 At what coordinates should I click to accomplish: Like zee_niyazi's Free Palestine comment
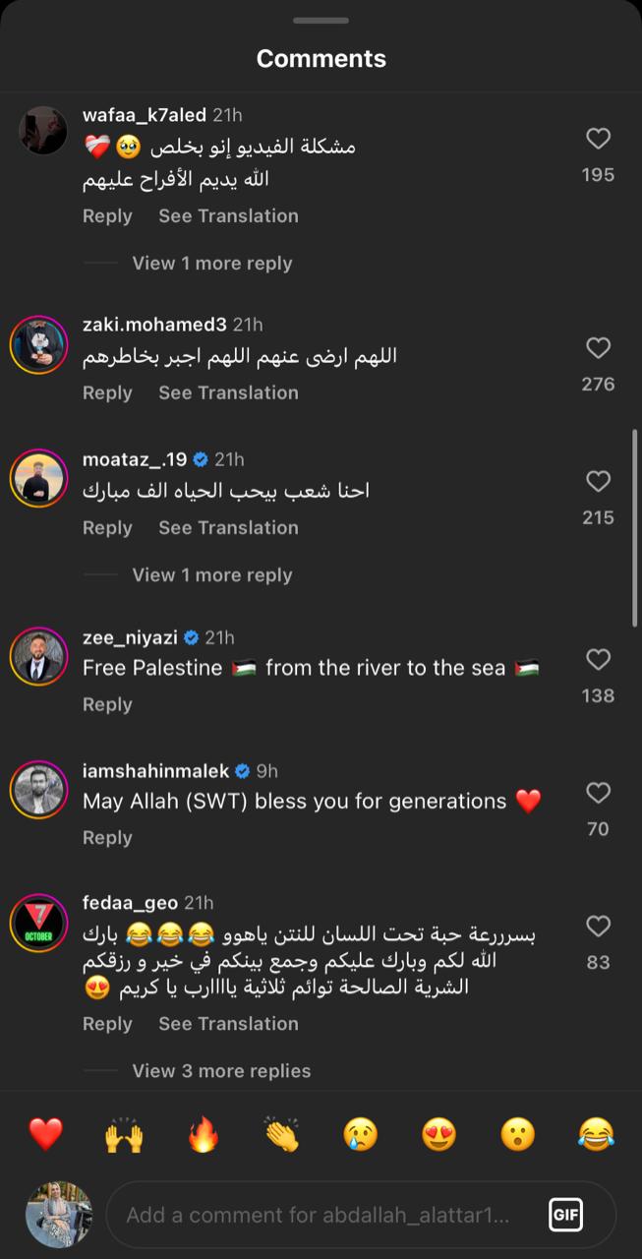(598, 659)
